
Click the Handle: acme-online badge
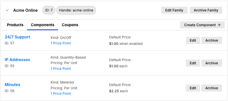(76, 10)
